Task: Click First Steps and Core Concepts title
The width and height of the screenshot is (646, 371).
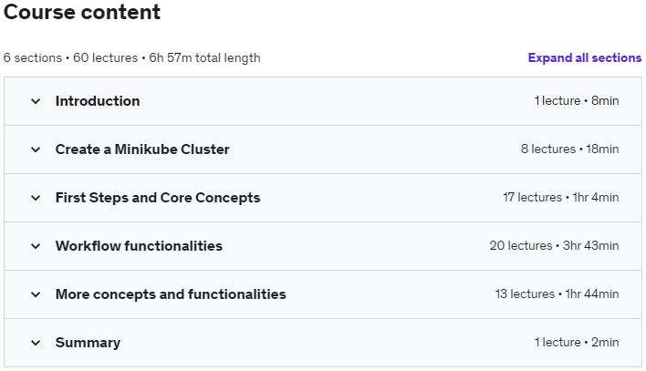Action: (x=158, y=198)
